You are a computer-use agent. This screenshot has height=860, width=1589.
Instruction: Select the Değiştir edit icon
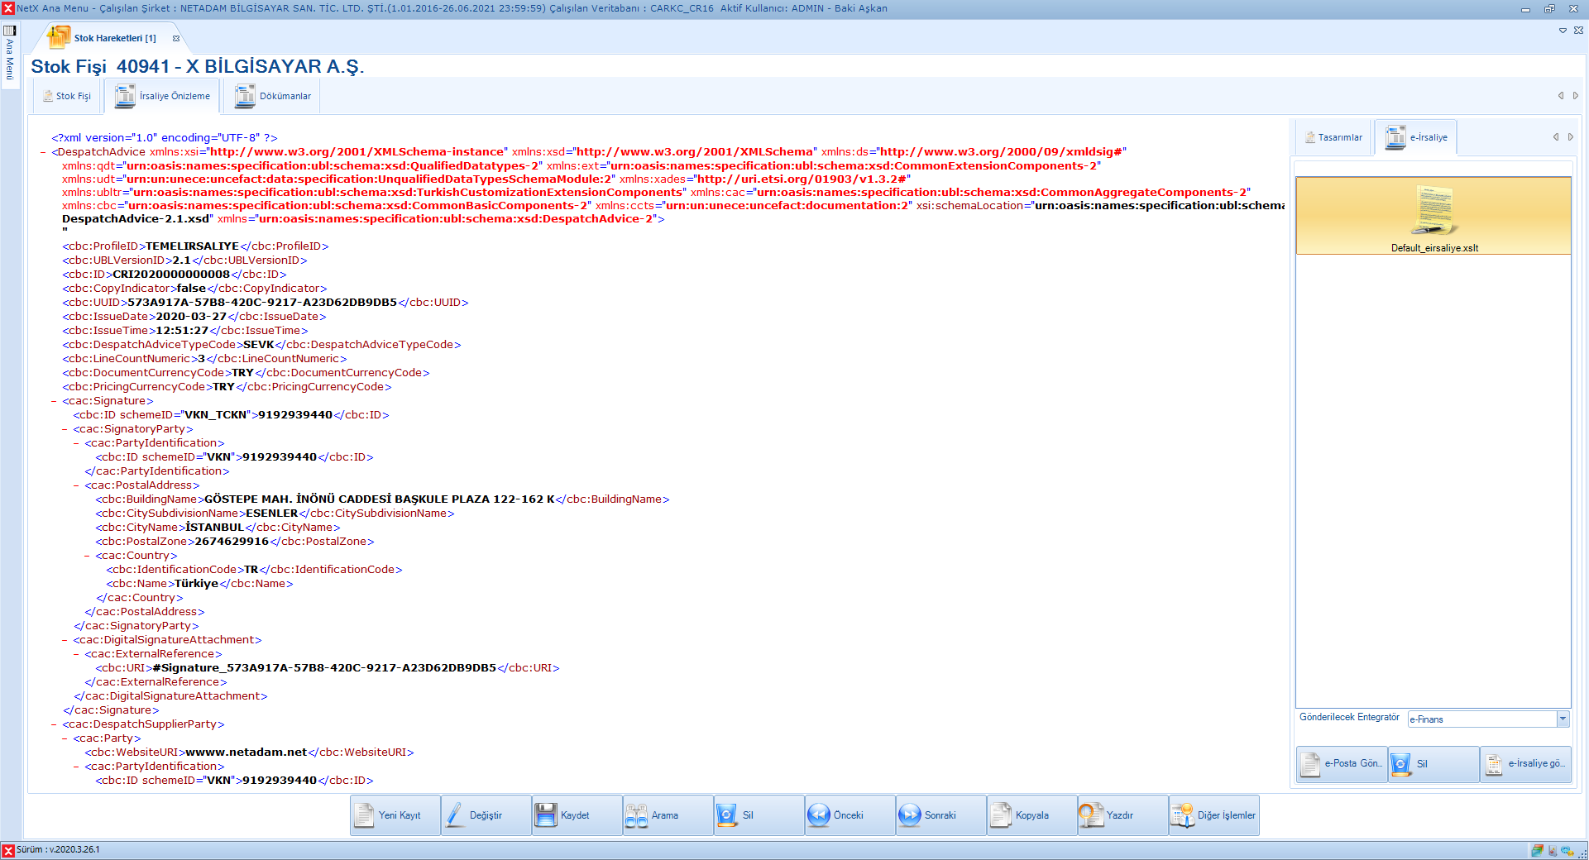pyautogui.click(x=485, y=815)
